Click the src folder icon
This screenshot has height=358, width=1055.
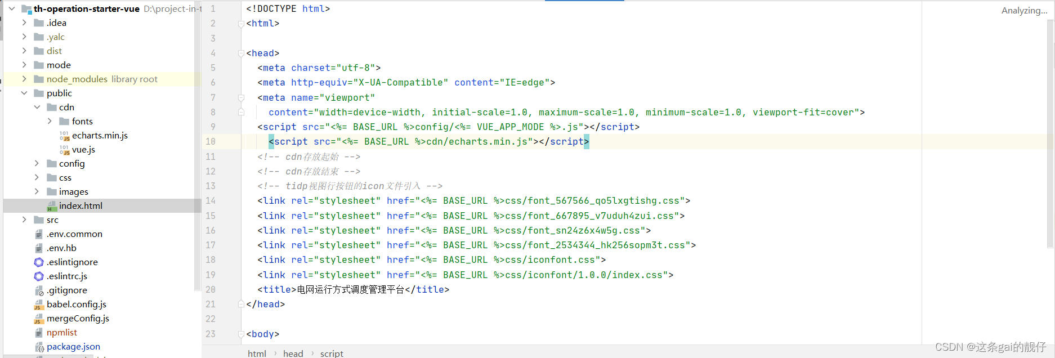[39, 220]
